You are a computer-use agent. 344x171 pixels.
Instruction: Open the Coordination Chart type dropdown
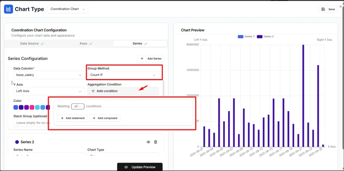68,9
